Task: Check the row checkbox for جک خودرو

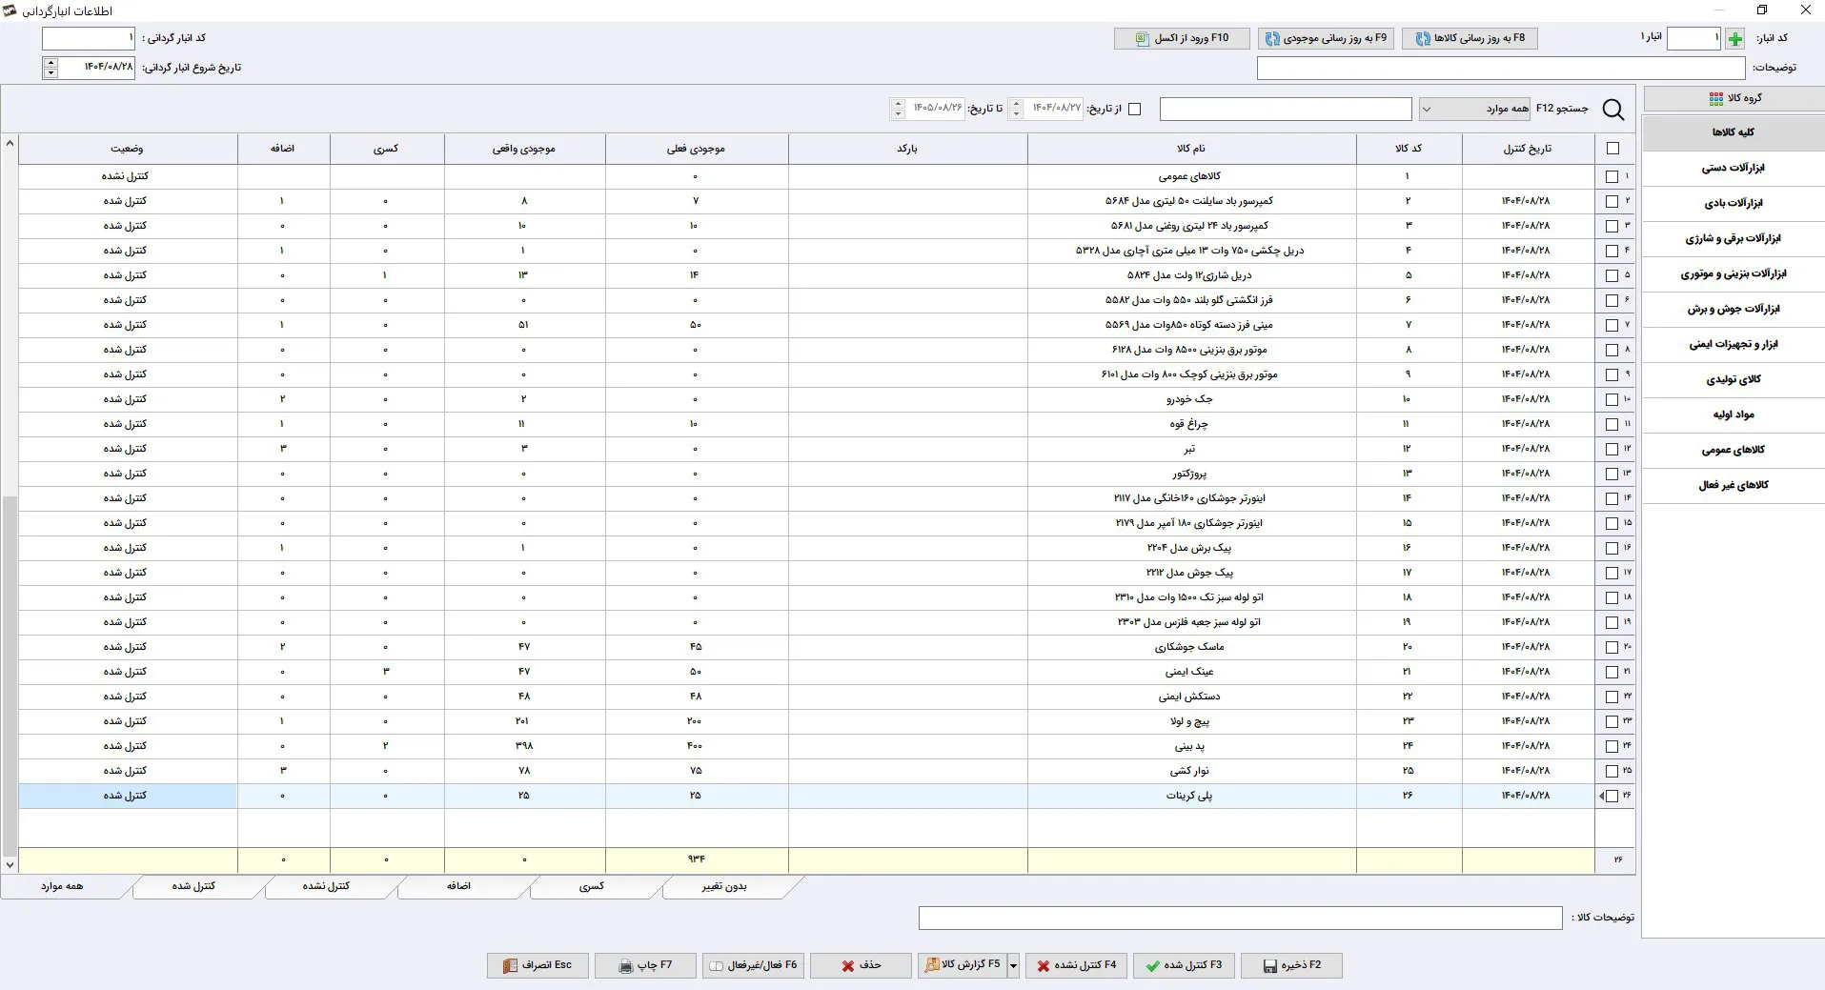Action: coord(1612,400)
